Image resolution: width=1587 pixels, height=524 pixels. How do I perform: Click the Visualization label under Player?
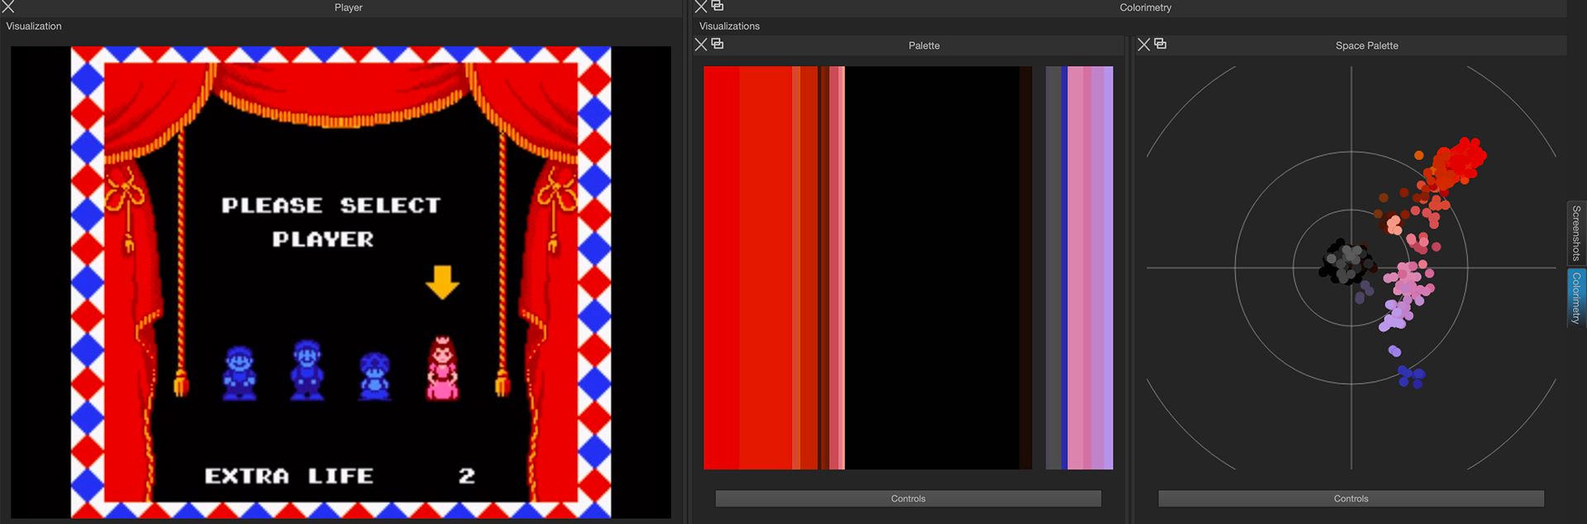(34, 26)
